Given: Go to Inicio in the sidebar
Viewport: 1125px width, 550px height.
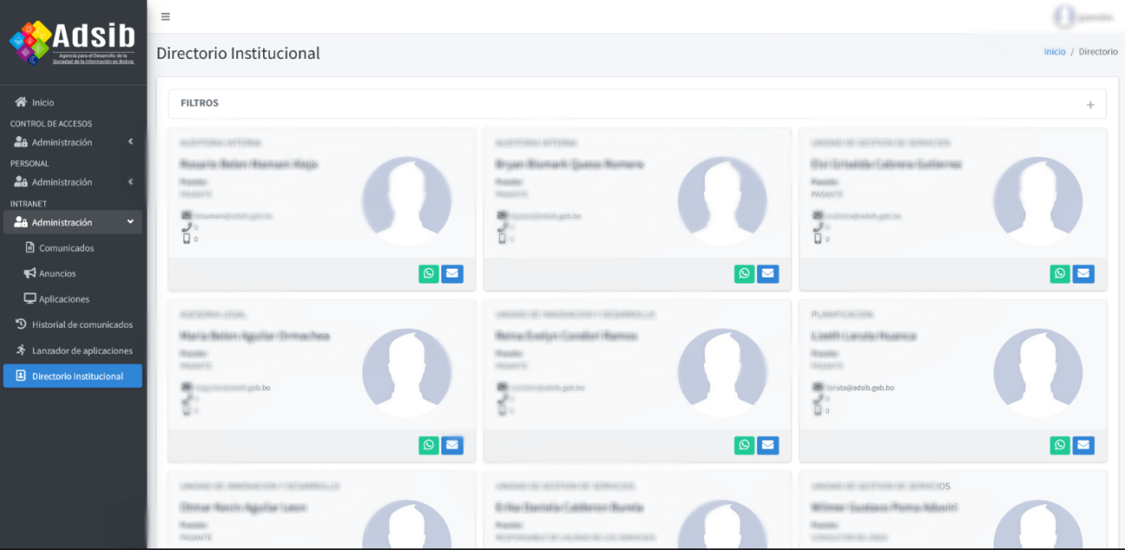Looking at the screenshot, I should (42, 102).
